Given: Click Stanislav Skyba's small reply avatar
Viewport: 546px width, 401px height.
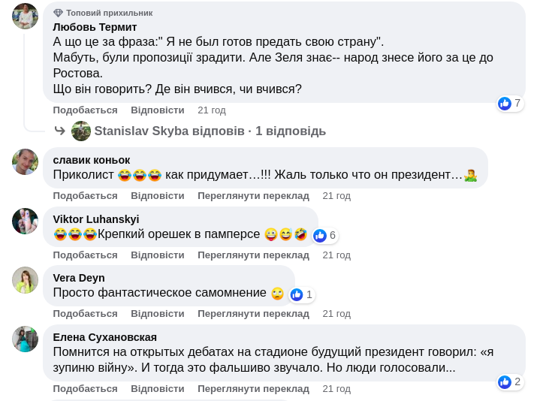Looking at the screenshot, I should pyautogui.click(x=81, y=131).
